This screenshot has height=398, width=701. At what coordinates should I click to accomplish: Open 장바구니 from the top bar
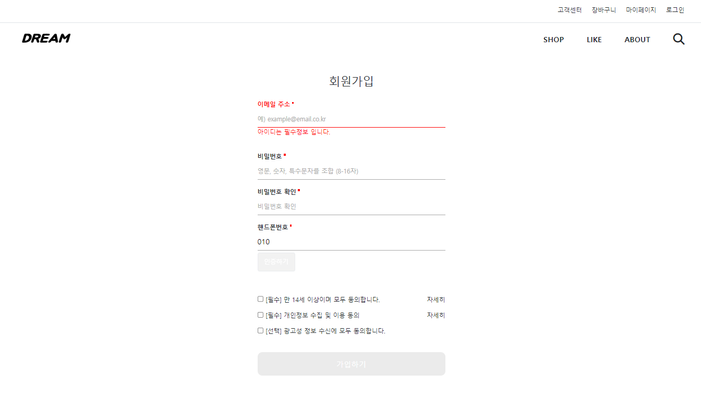click(x=603, y=9)
